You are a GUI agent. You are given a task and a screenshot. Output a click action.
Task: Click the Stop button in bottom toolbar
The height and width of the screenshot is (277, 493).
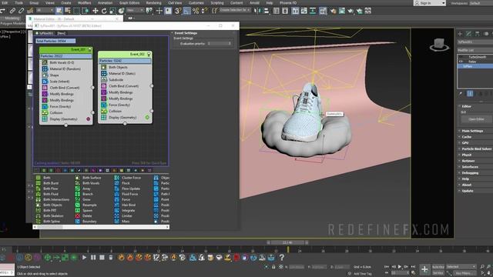(x=102, y=258)
